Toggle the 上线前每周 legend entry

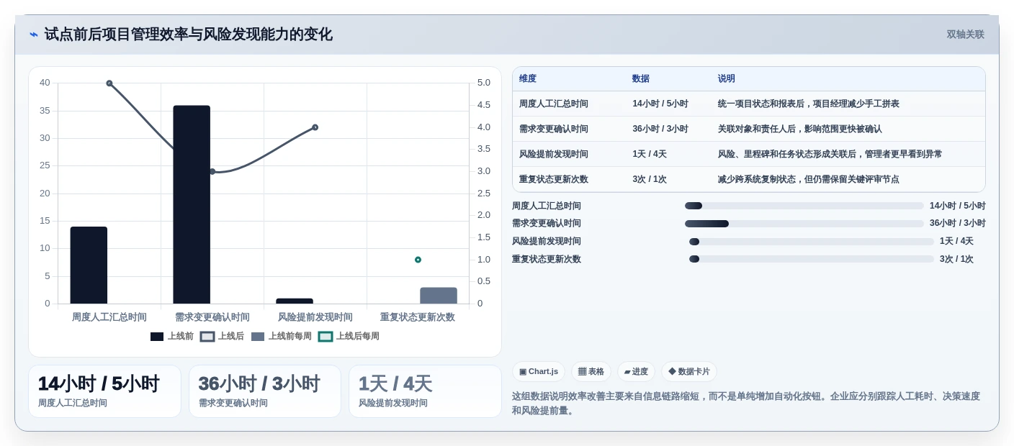coord(281,336)
